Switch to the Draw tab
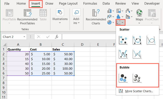Viewport: 163px width, 99px height. tap(49, 3)
